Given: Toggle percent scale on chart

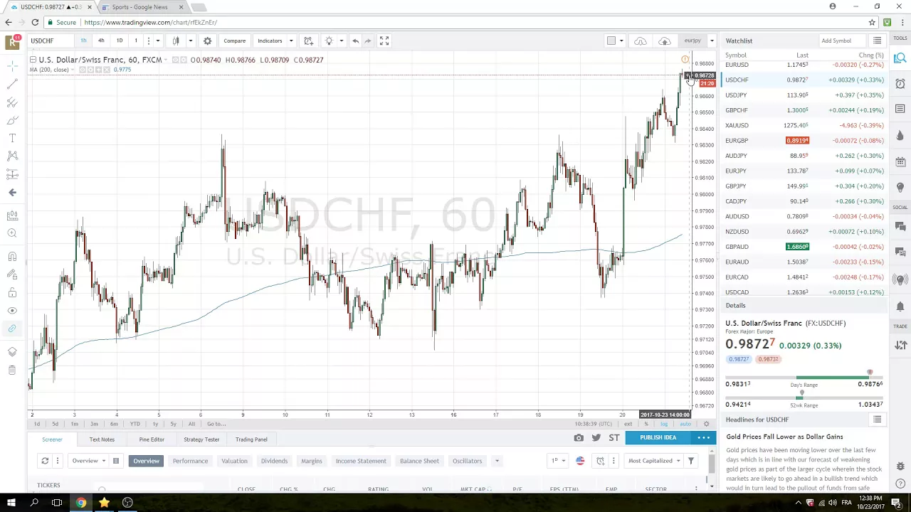Looking at the screenshot, I should point(646,424).
